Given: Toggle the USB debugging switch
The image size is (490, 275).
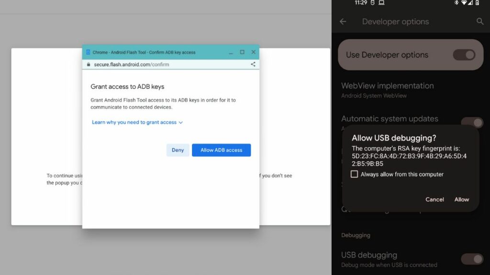Looking at the screenshot, I should (x=472, y=259).
